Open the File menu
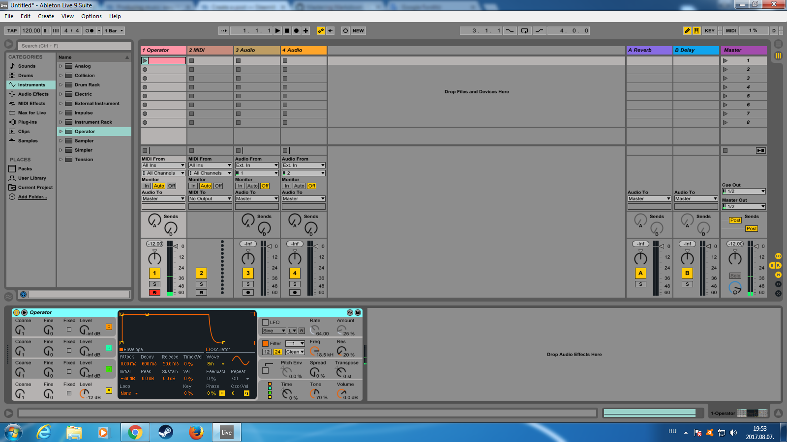The height and width of the screenshot is (442, 787). (9, 16)
